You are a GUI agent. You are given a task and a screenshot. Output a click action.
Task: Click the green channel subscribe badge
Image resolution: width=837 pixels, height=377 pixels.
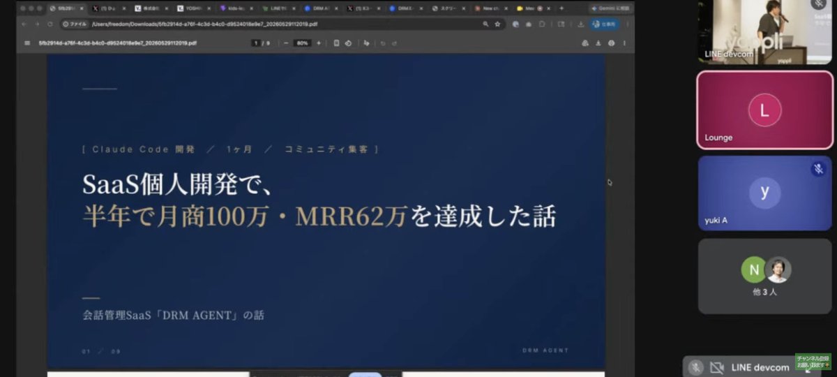(815, 362)
